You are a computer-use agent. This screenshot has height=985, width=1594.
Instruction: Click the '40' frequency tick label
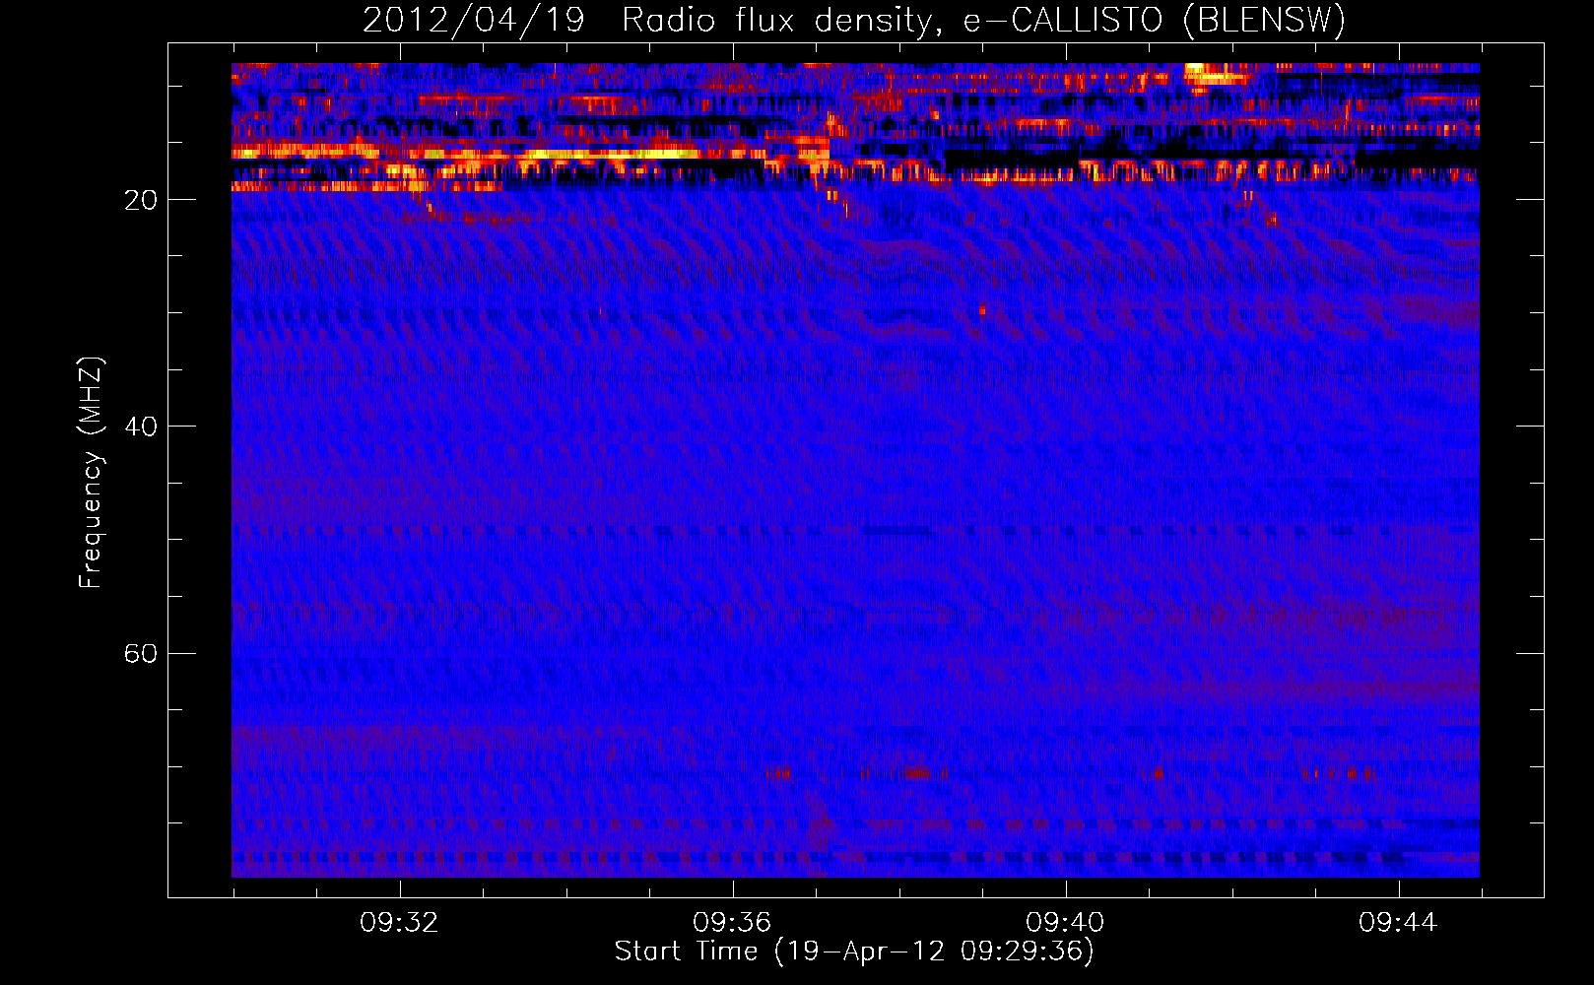pos(140,427)
